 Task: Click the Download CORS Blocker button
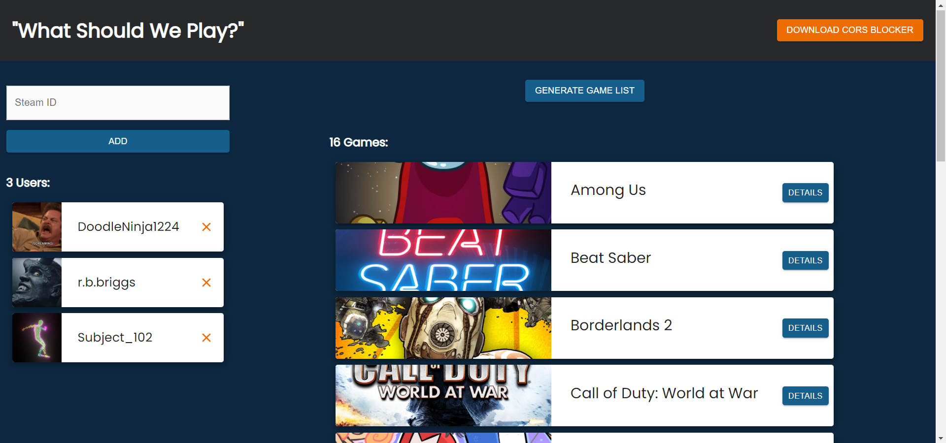[850, 30]
